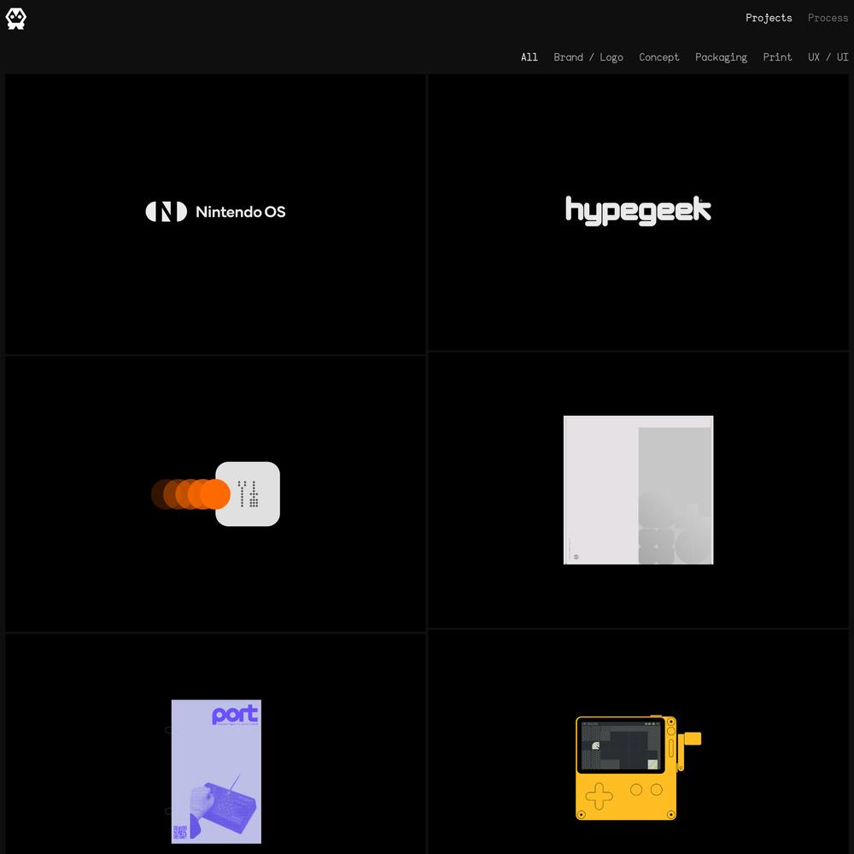Open the Projects page
This screenshot has width=854, height=854.
[769, 18]
